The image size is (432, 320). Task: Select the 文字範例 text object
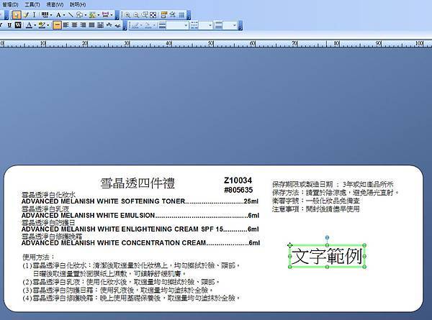(327, 256)
